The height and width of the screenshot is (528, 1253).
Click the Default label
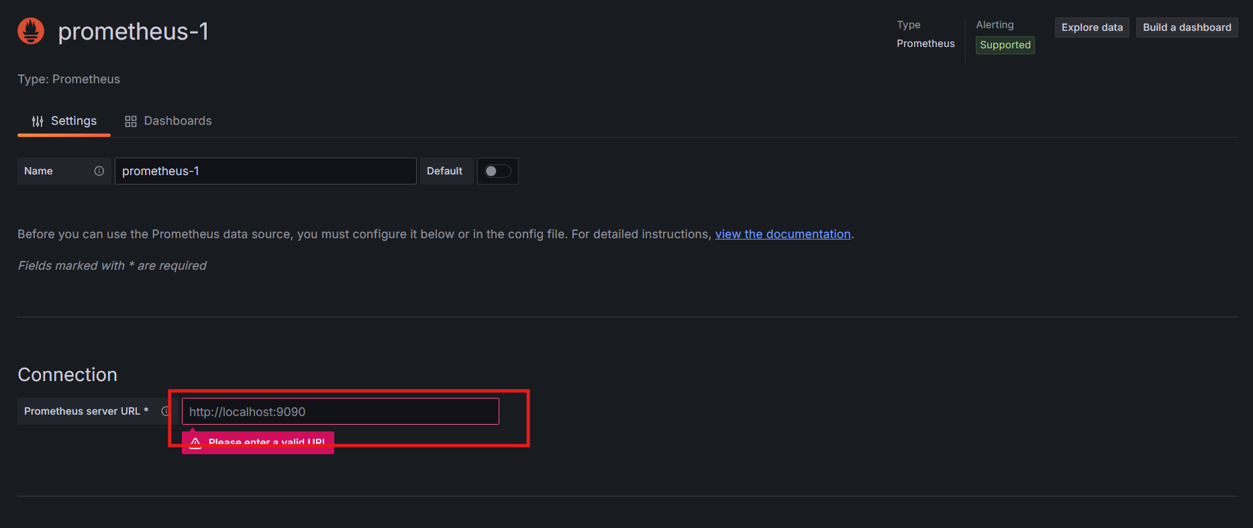(x=444, y=171)
